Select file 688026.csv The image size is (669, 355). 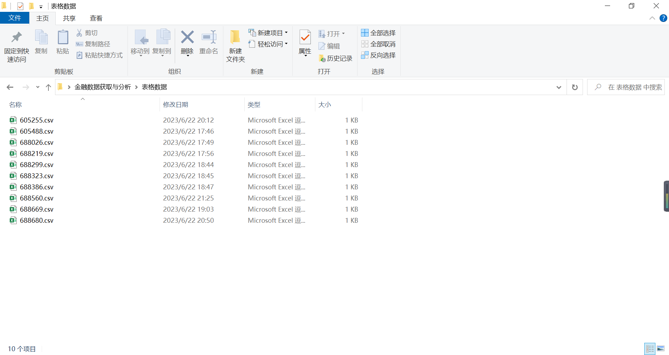37,142
